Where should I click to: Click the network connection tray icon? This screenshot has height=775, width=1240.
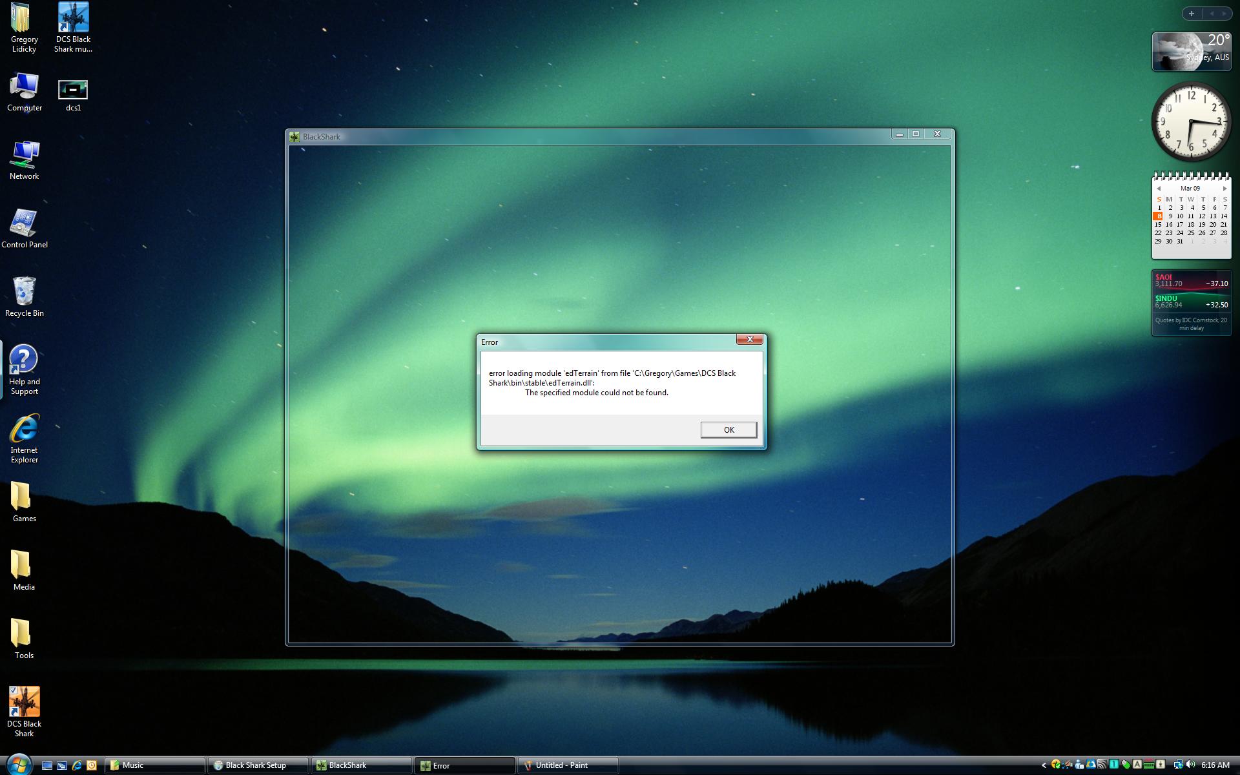[x=1179, y=765]
